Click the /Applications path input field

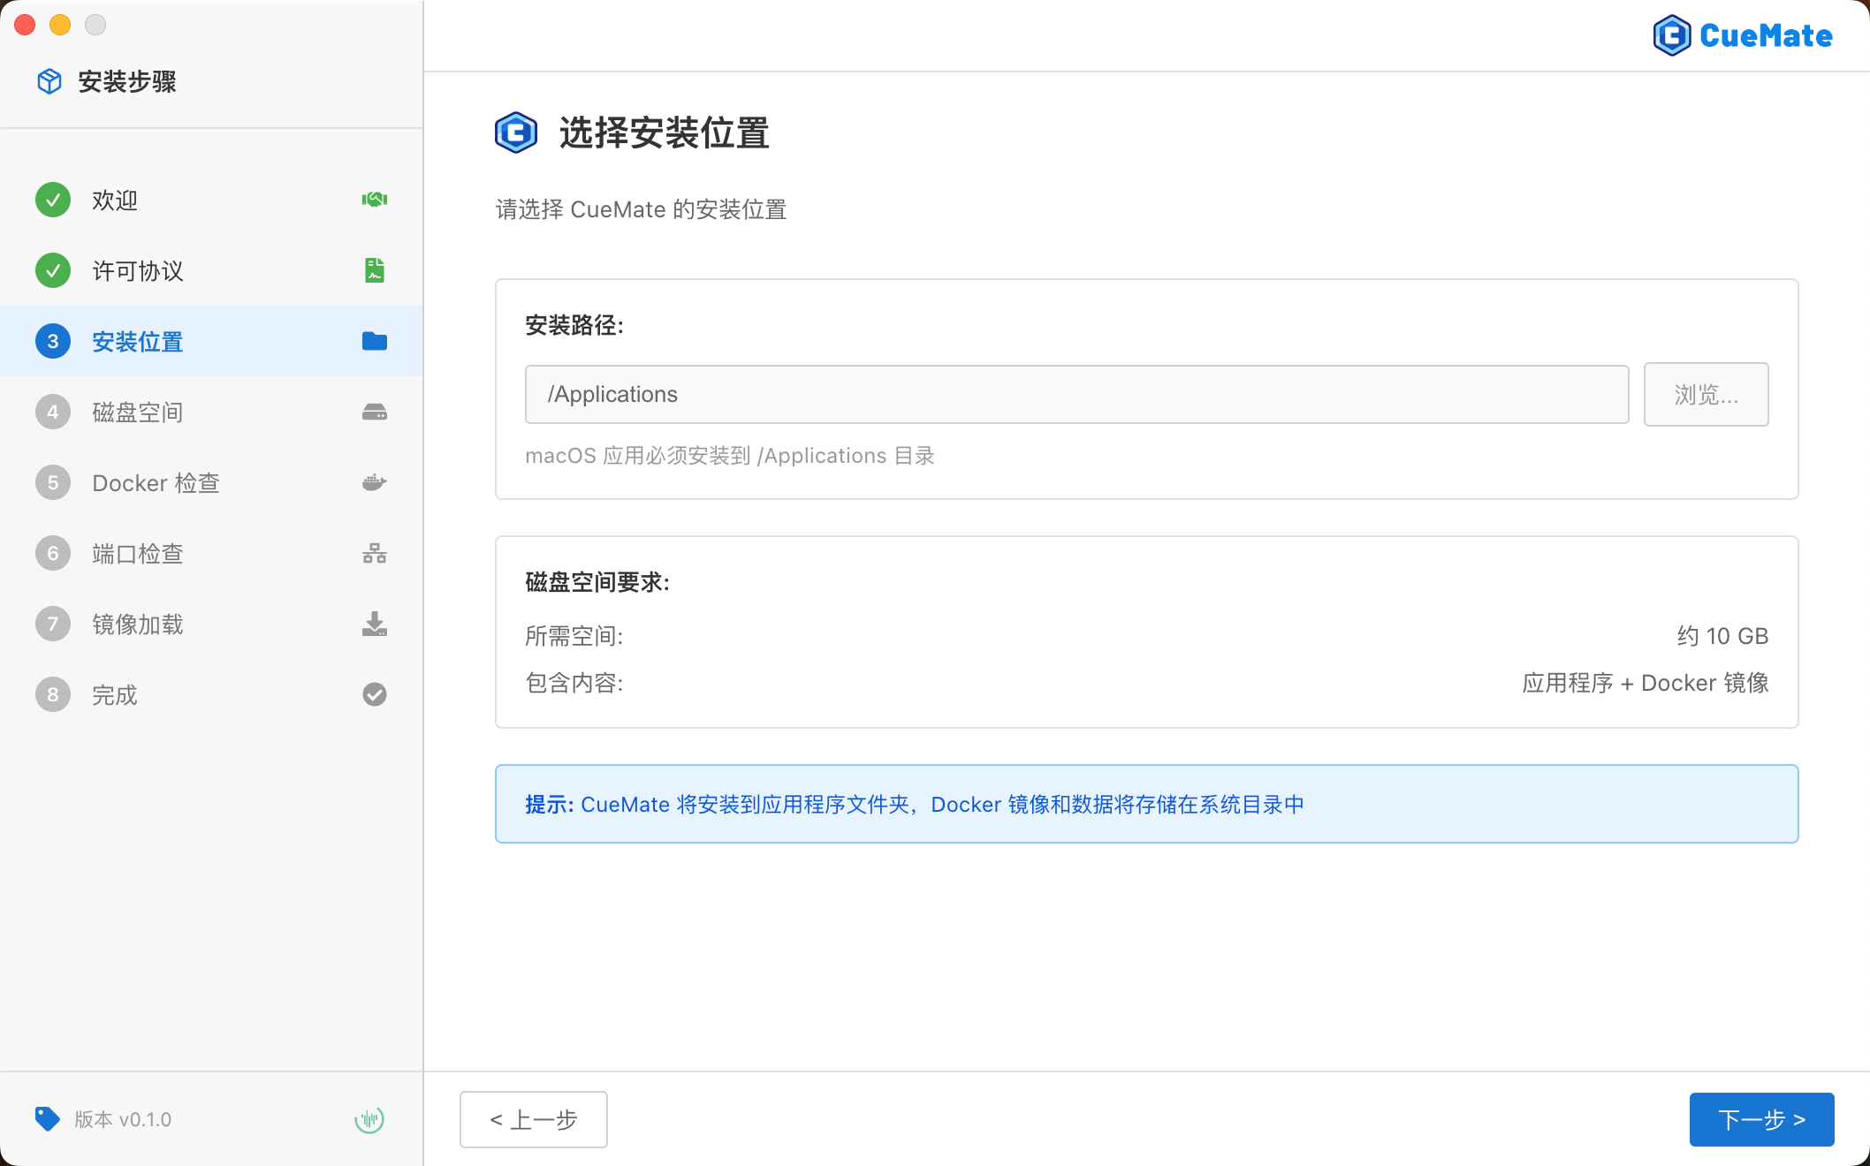[x=1076, y=394]
